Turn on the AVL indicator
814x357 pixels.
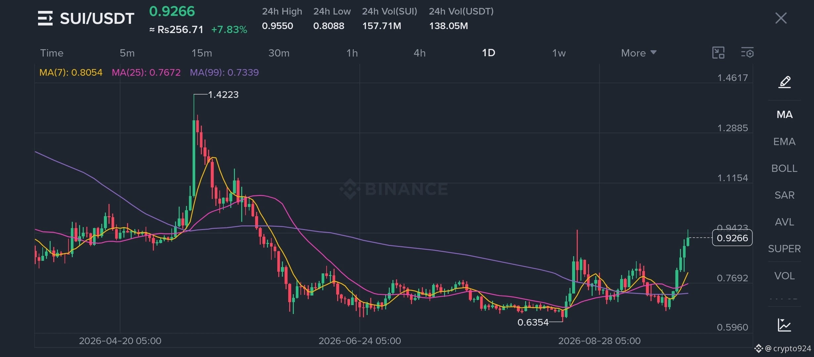784,222
